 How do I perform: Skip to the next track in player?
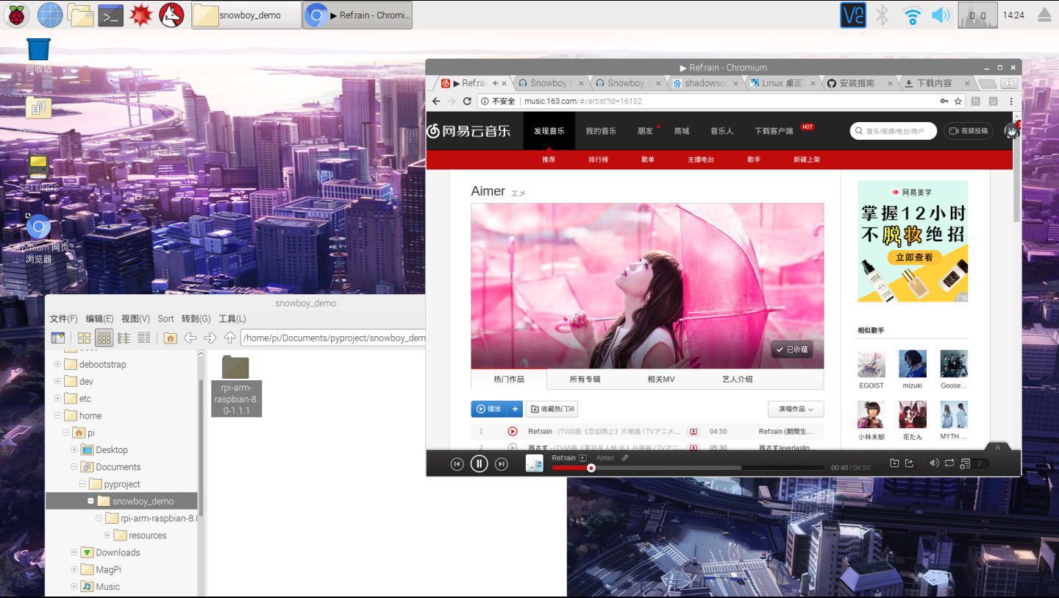click(502, 463)
